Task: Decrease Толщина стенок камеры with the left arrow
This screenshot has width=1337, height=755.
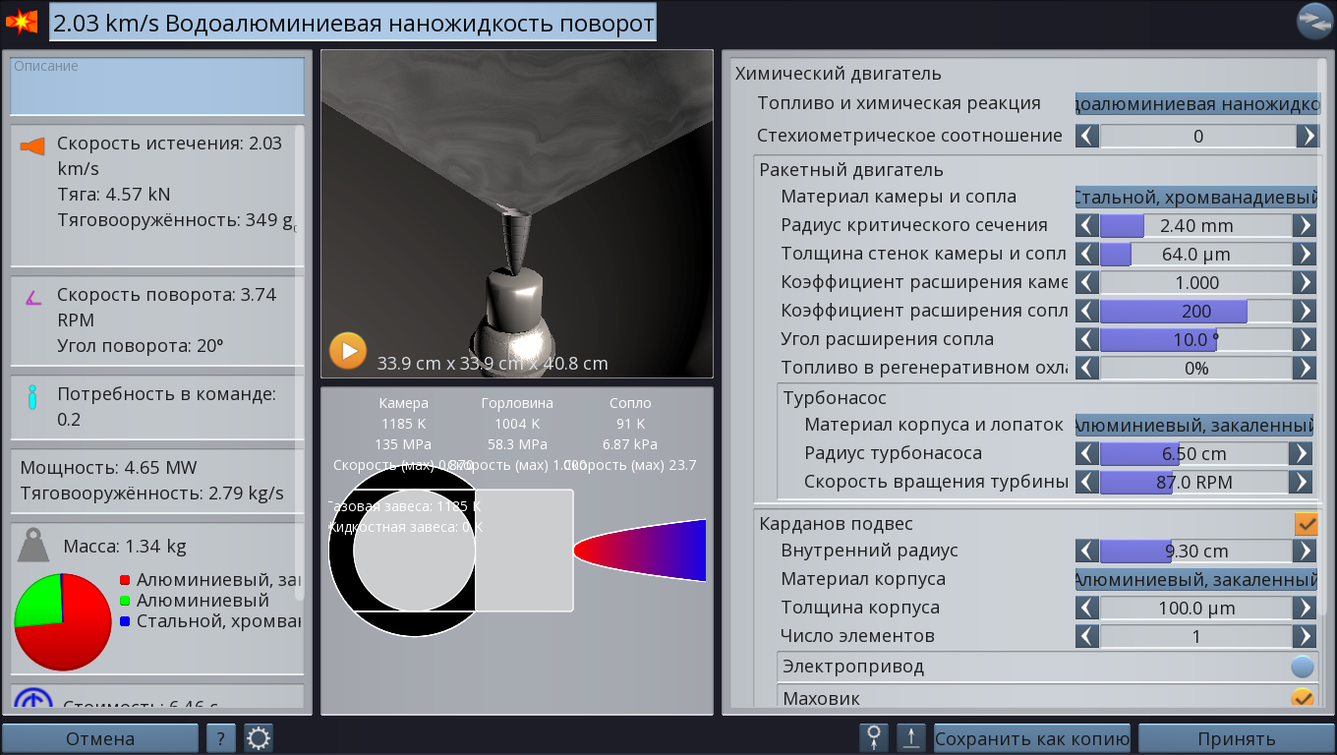Action: (x=1087, y=255)
